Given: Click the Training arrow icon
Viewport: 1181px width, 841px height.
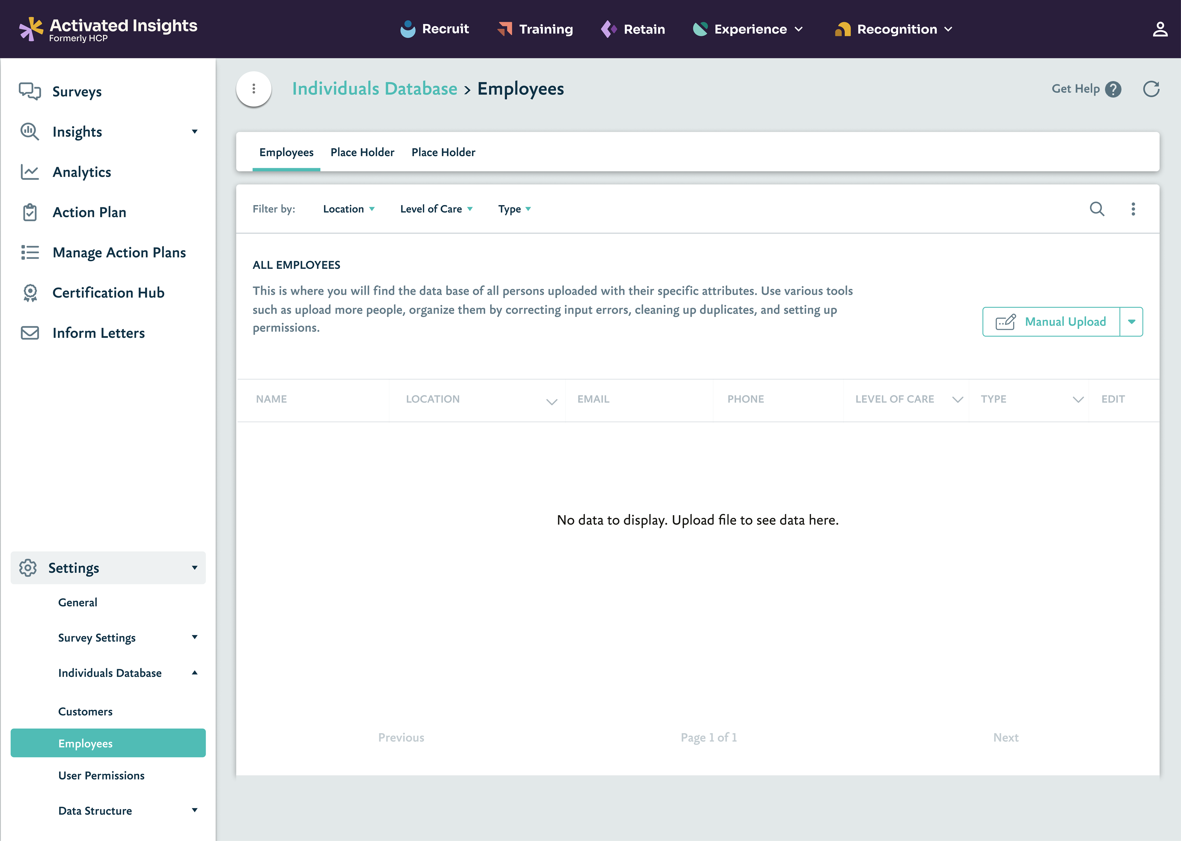Looking at the screenshot, I should [x=504, y=29].
